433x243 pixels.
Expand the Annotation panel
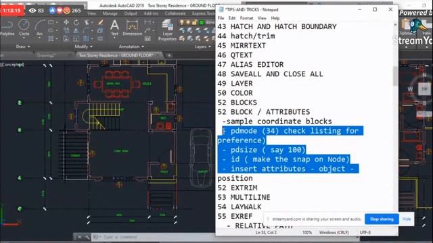click(x=131, y=47)
